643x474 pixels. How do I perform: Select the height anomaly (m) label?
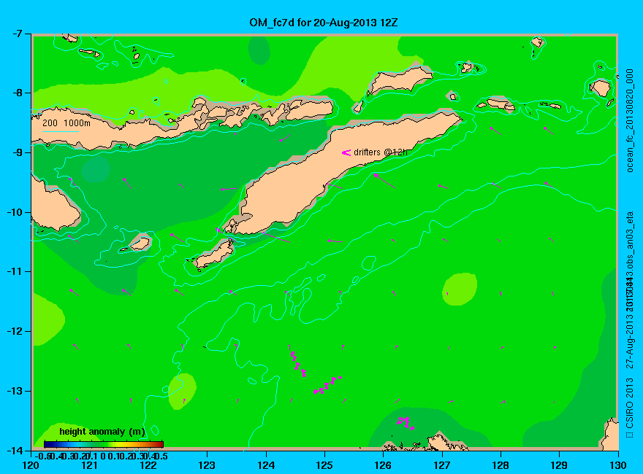coord(102,432)
